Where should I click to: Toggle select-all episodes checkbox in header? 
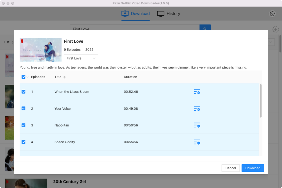click(23, 77)
